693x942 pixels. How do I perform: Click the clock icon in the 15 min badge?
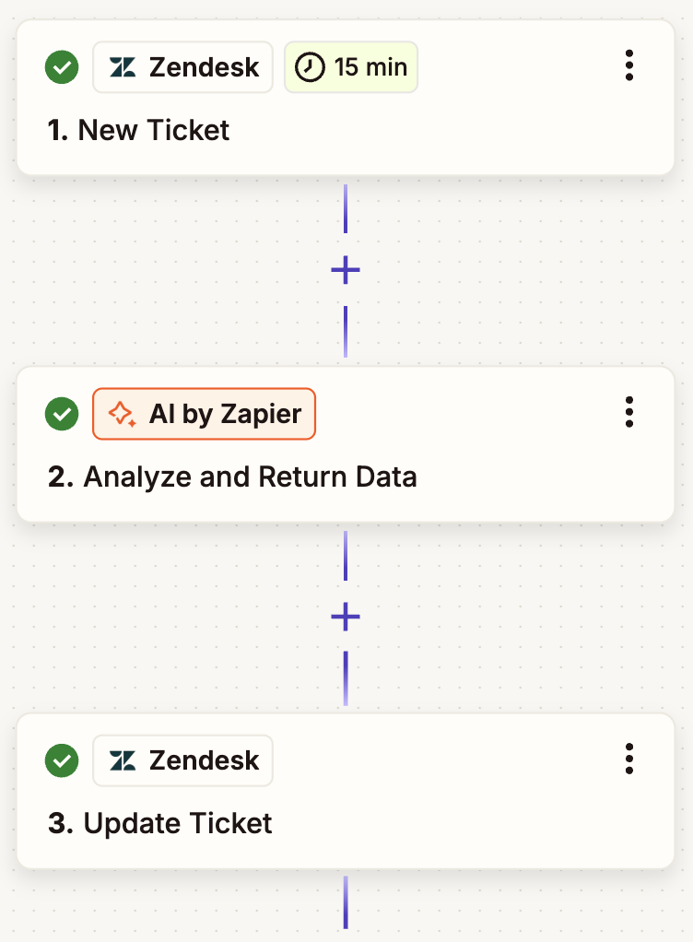pos(310,66)
